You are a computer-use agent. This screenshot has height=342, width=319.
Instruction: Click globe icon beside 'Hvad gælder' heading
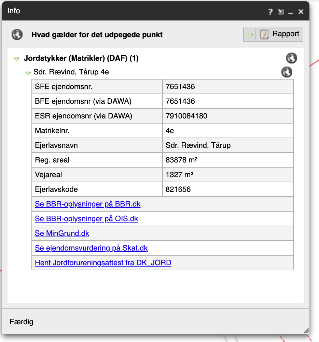pyautogui.click(x=17, y=34)
